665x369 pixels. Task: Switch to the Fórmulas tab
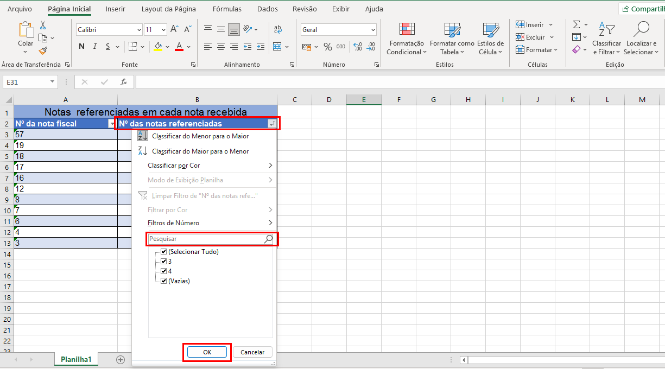[227, 9]
